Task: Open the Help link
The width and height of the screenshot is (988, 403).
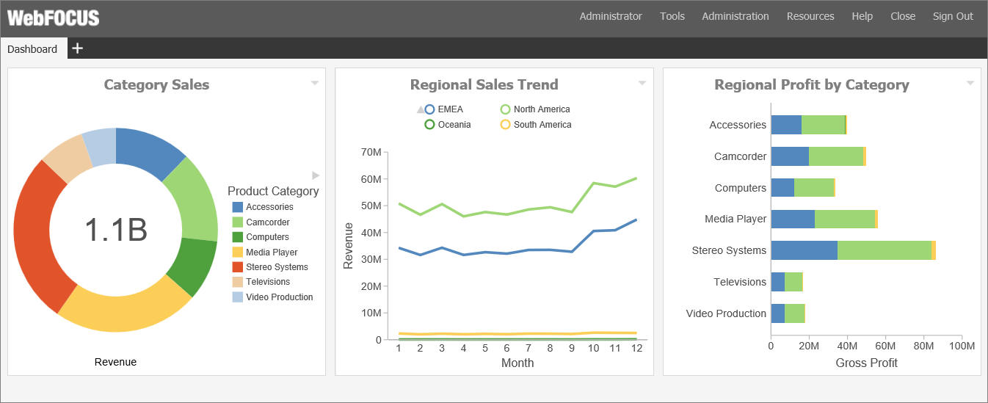Action: tap(862, 16)
